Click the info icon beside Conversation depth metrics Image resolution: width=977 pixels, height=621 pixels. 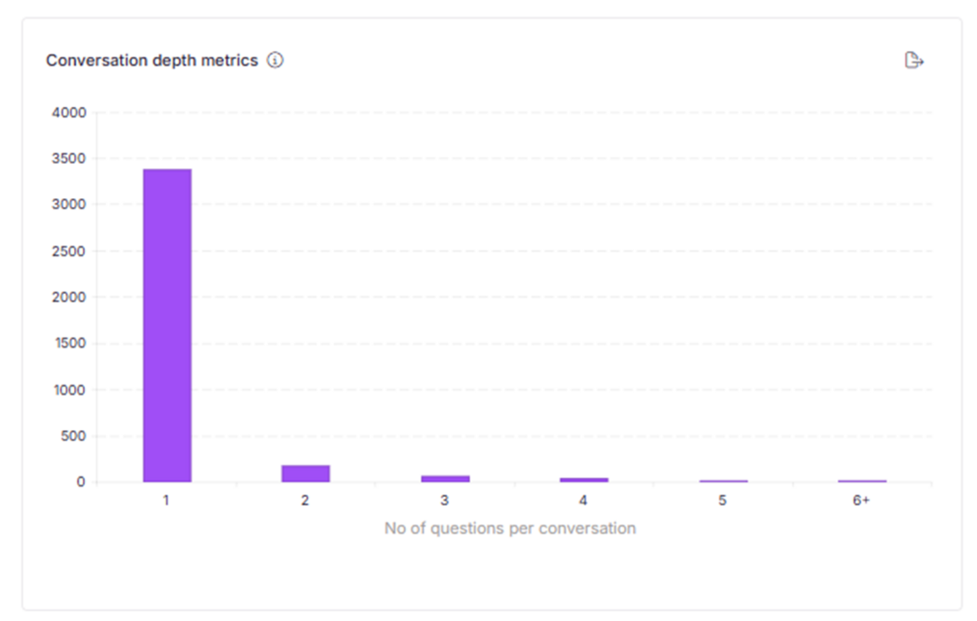pos(275,60)
